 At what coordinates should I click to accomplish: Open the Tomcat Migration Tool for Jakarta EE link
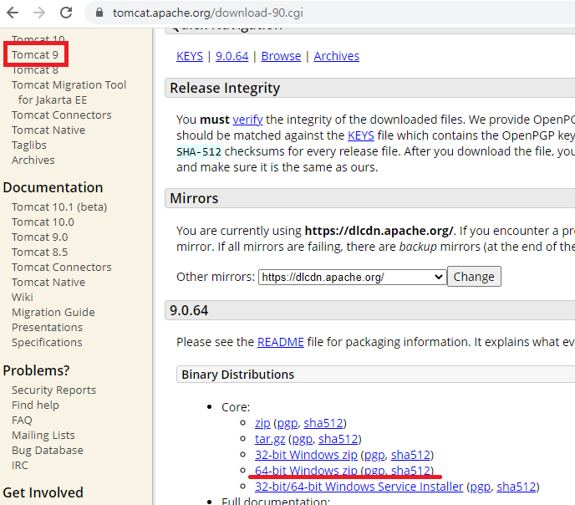69,93
